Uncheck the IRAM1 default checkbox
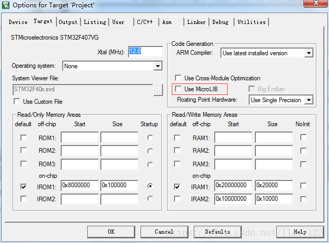The image size is (329, 243). (x=177, y=187)
